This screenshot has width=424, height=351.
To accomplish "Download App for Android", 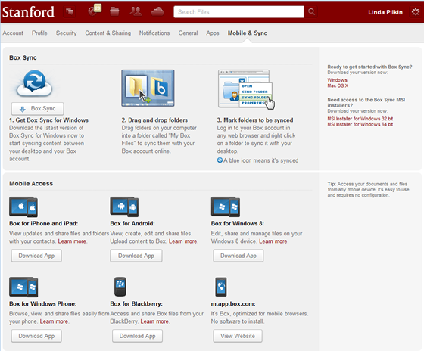I will coord(136,256).
